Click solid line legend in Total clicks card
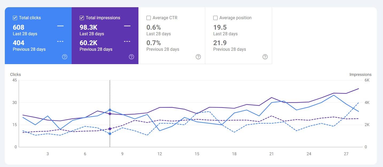 tap(60, 26)
